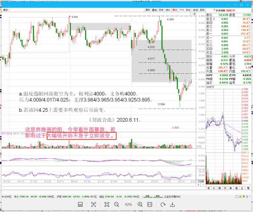Click the 92% zoom level indicator
The width and height of the screenshot is (253, 212).
[128, 204]
